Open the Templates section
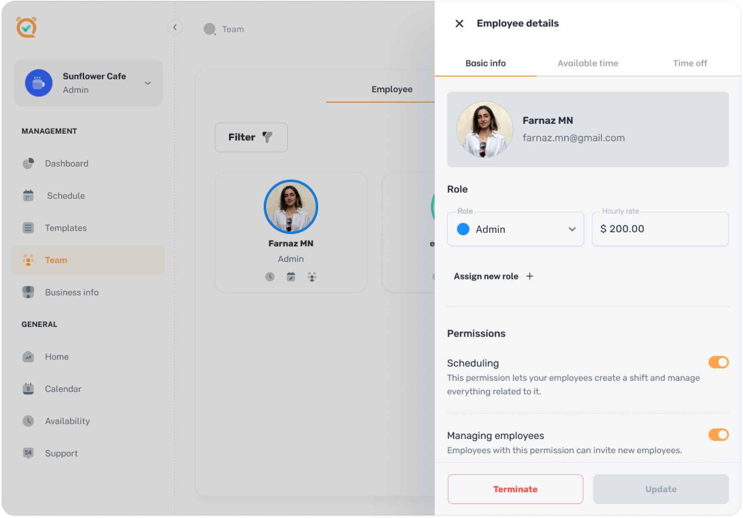 [65, 228]
